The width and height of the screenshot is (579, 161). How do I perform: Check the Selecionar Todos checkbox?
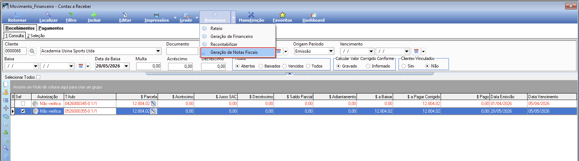(x=38, y=77)
